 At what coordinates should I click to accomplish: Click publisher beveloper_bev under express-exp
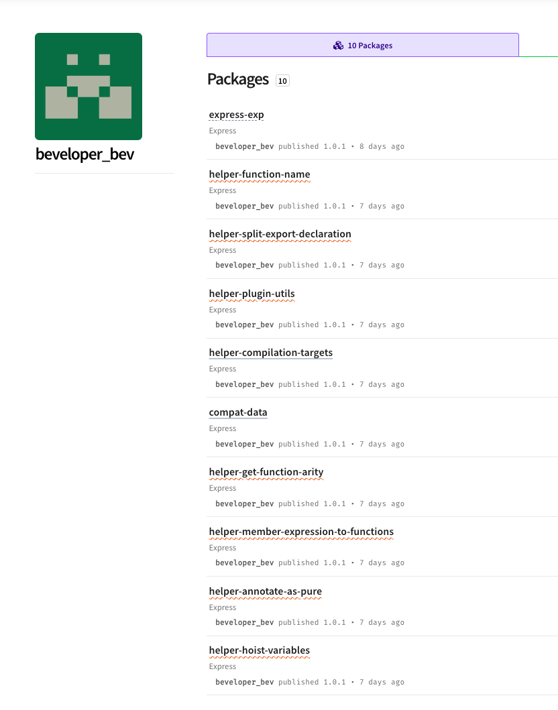245,146
